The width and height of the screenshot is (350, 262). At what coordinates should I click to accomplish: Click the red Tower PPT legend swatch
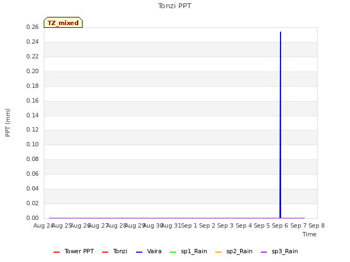coord(57,252)
